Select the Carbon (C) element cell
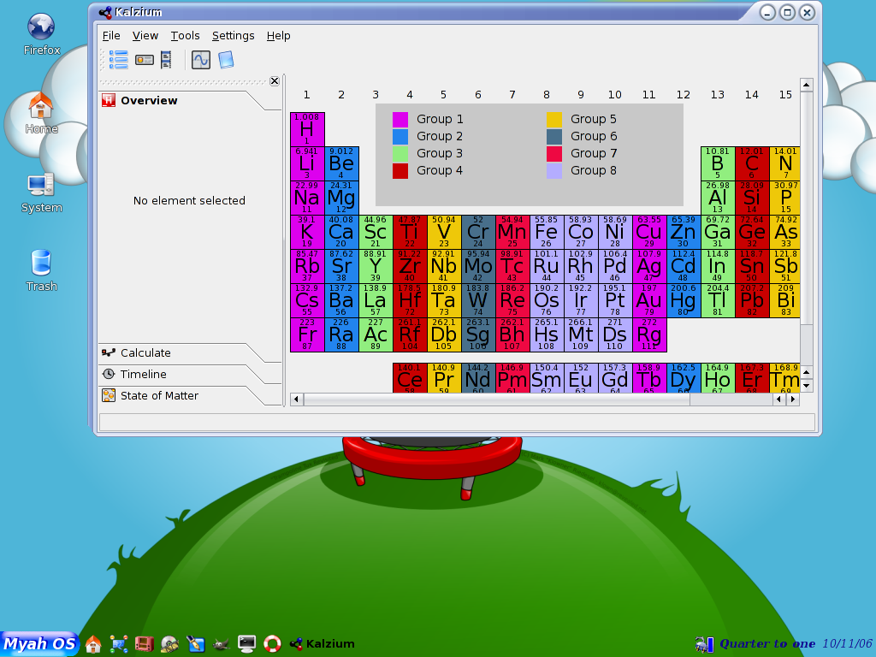This screenshot has height=657, width=876. pos(752,163)
